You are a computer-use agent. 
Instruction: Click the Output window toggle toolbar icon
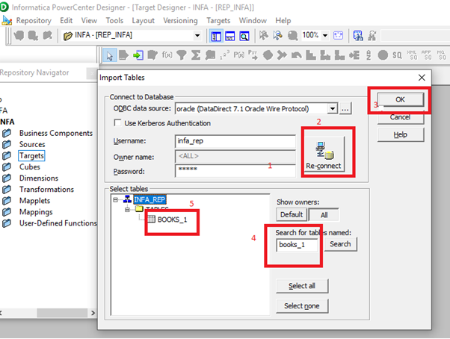(230, 36)
